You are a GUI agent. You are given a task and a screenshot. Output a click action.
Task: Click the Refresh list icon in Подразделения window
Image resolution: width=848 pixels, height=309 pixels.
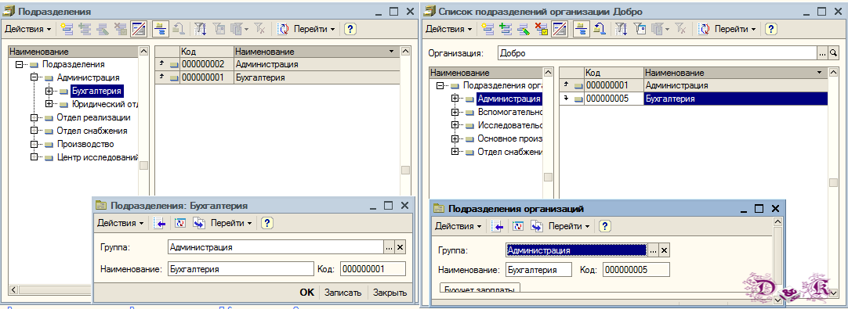(283, 29)
